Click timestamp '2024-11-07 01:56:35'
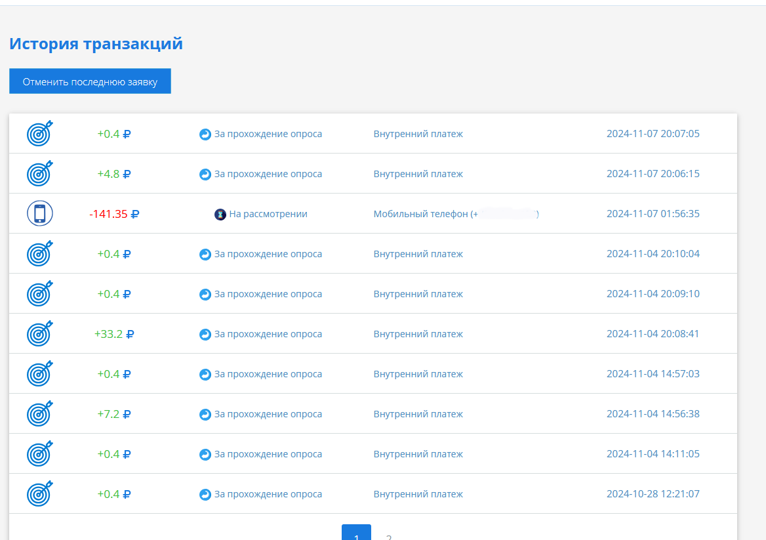 pos(653,213)
